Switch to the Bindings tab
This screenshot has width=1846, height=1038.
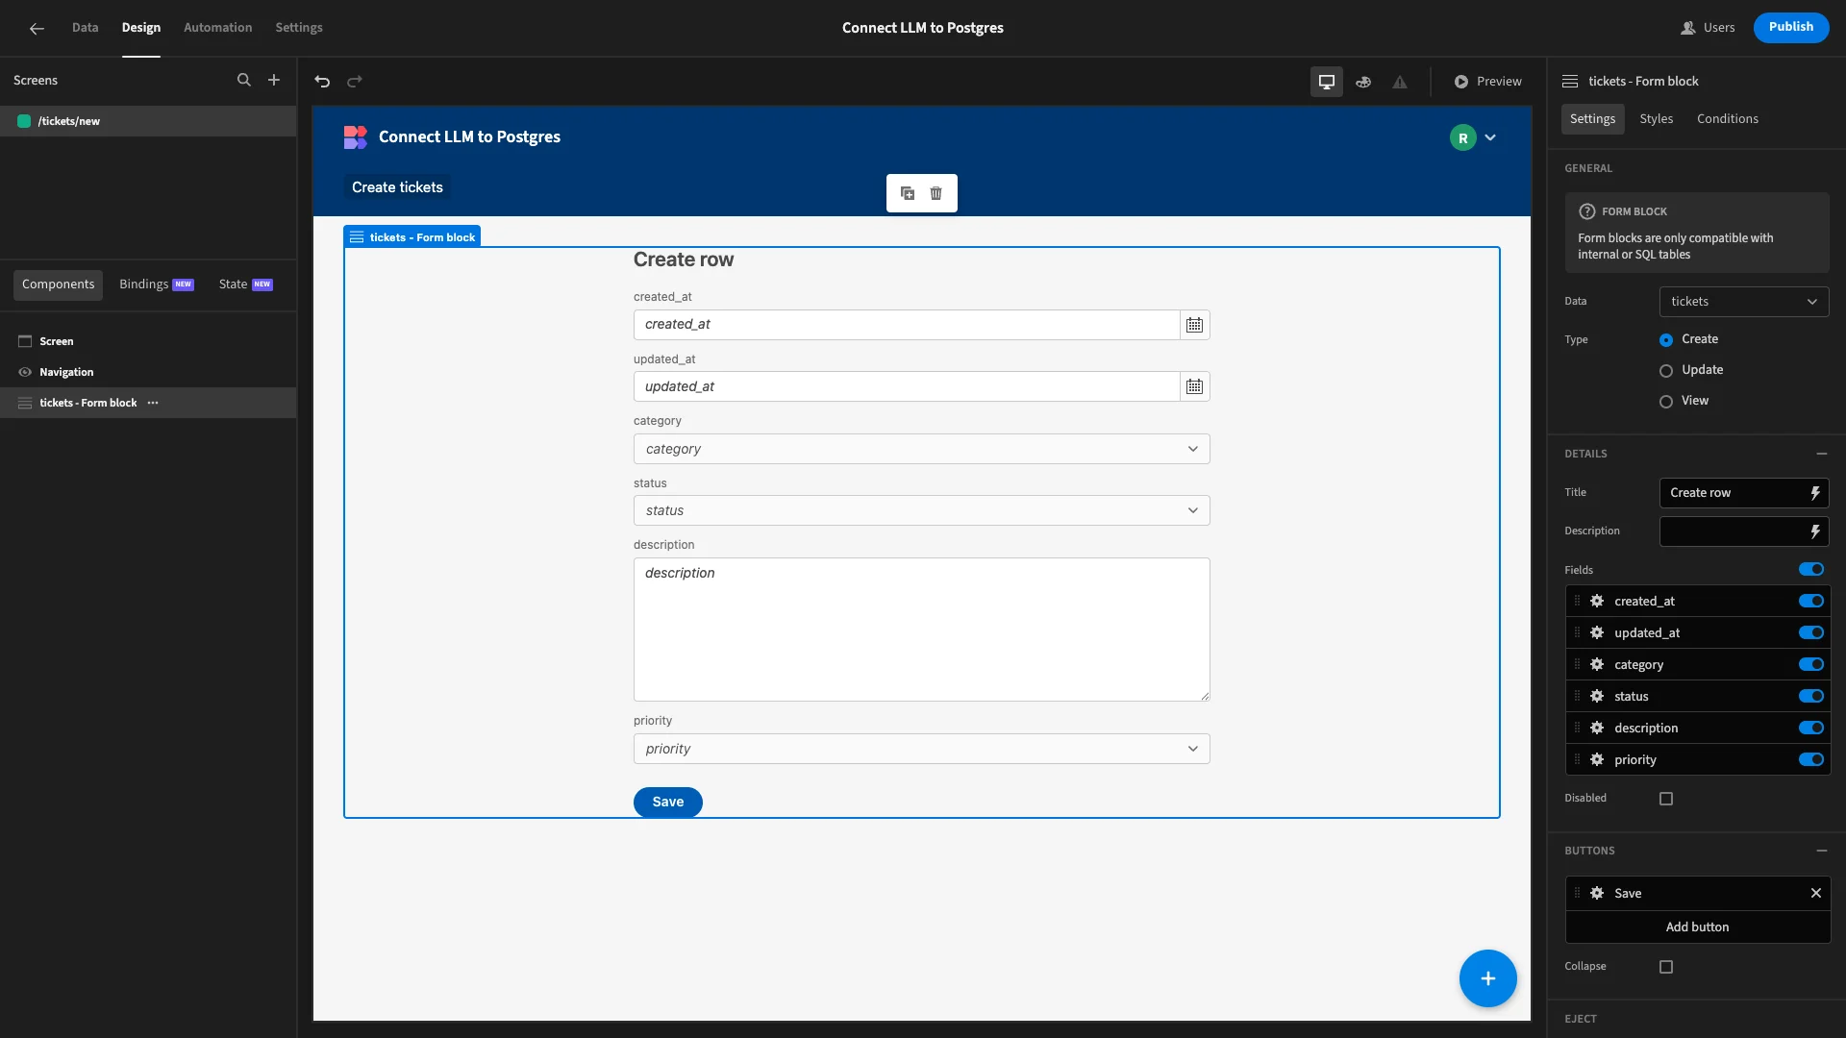point(156,284)
